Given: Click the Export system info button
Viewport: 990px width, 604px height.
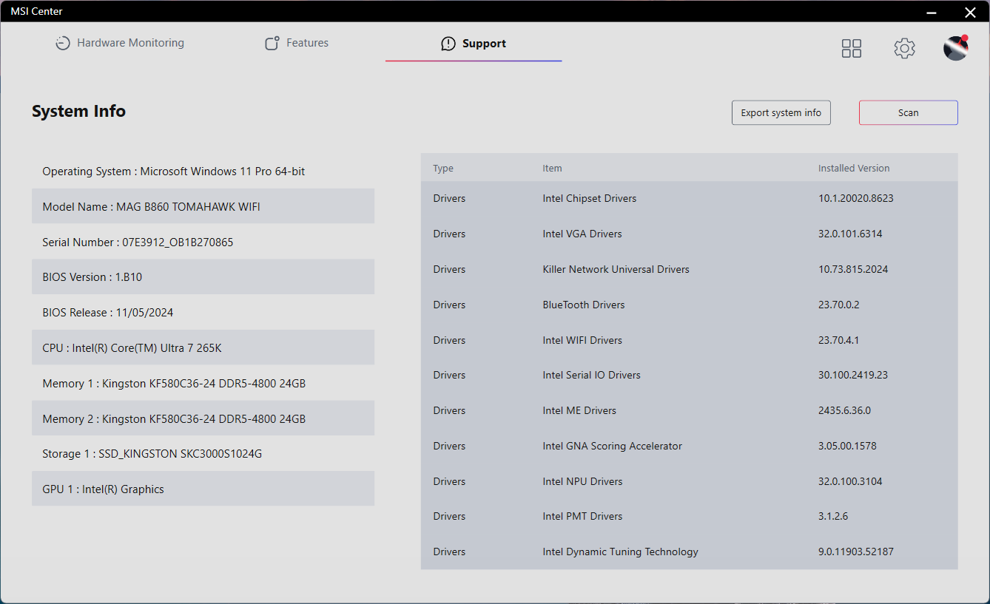Looking at the screenshot, I should click(781, 112).
